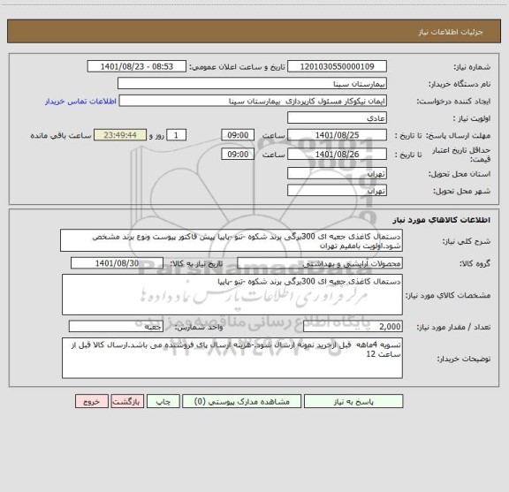Click the goods group field محصولات آرایشی و بهداشتی

[320, 263]
